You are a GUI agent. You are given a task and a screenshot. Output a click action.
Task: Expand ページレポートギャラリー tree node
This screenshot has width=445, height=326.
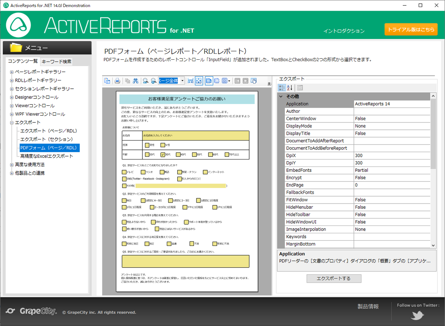(11, 72)
